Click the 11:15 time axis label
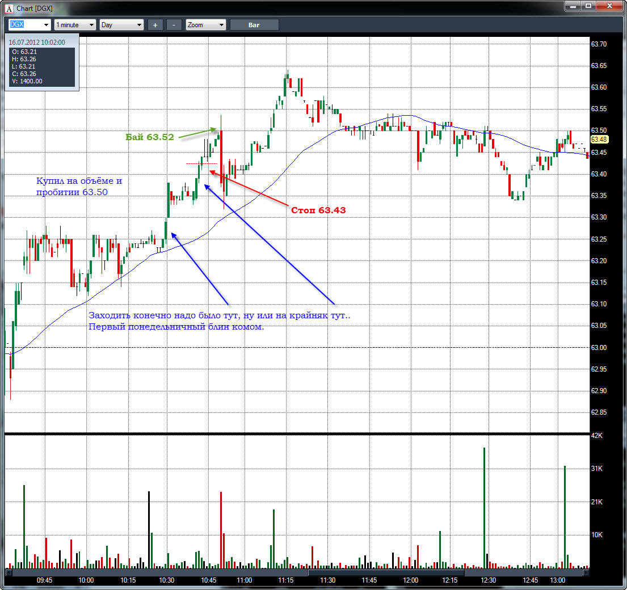The width and height of the screenshot is (627, 590). [286, 580]
